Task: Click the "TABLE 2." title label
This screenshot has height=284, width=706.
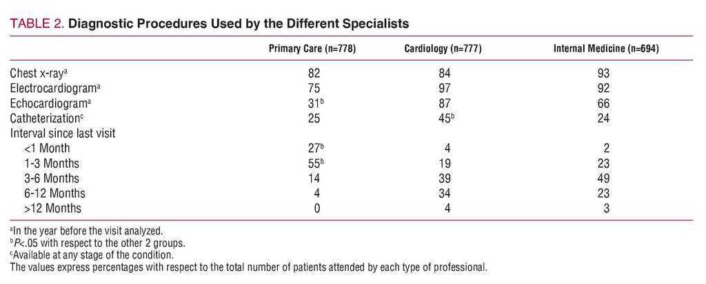Action: 36,23
